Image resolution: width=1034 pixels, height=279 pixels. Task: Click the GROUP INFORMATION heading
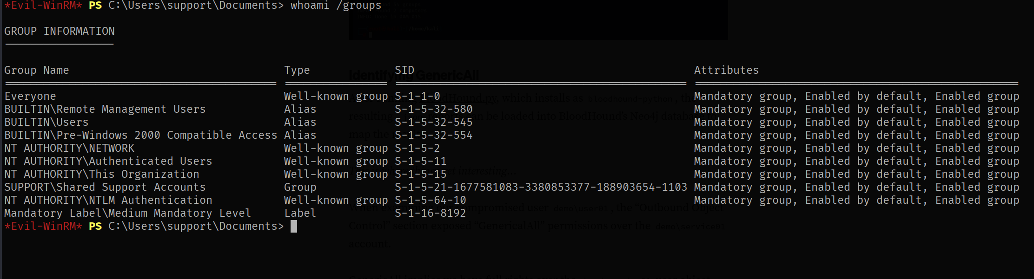pos(60,31)
